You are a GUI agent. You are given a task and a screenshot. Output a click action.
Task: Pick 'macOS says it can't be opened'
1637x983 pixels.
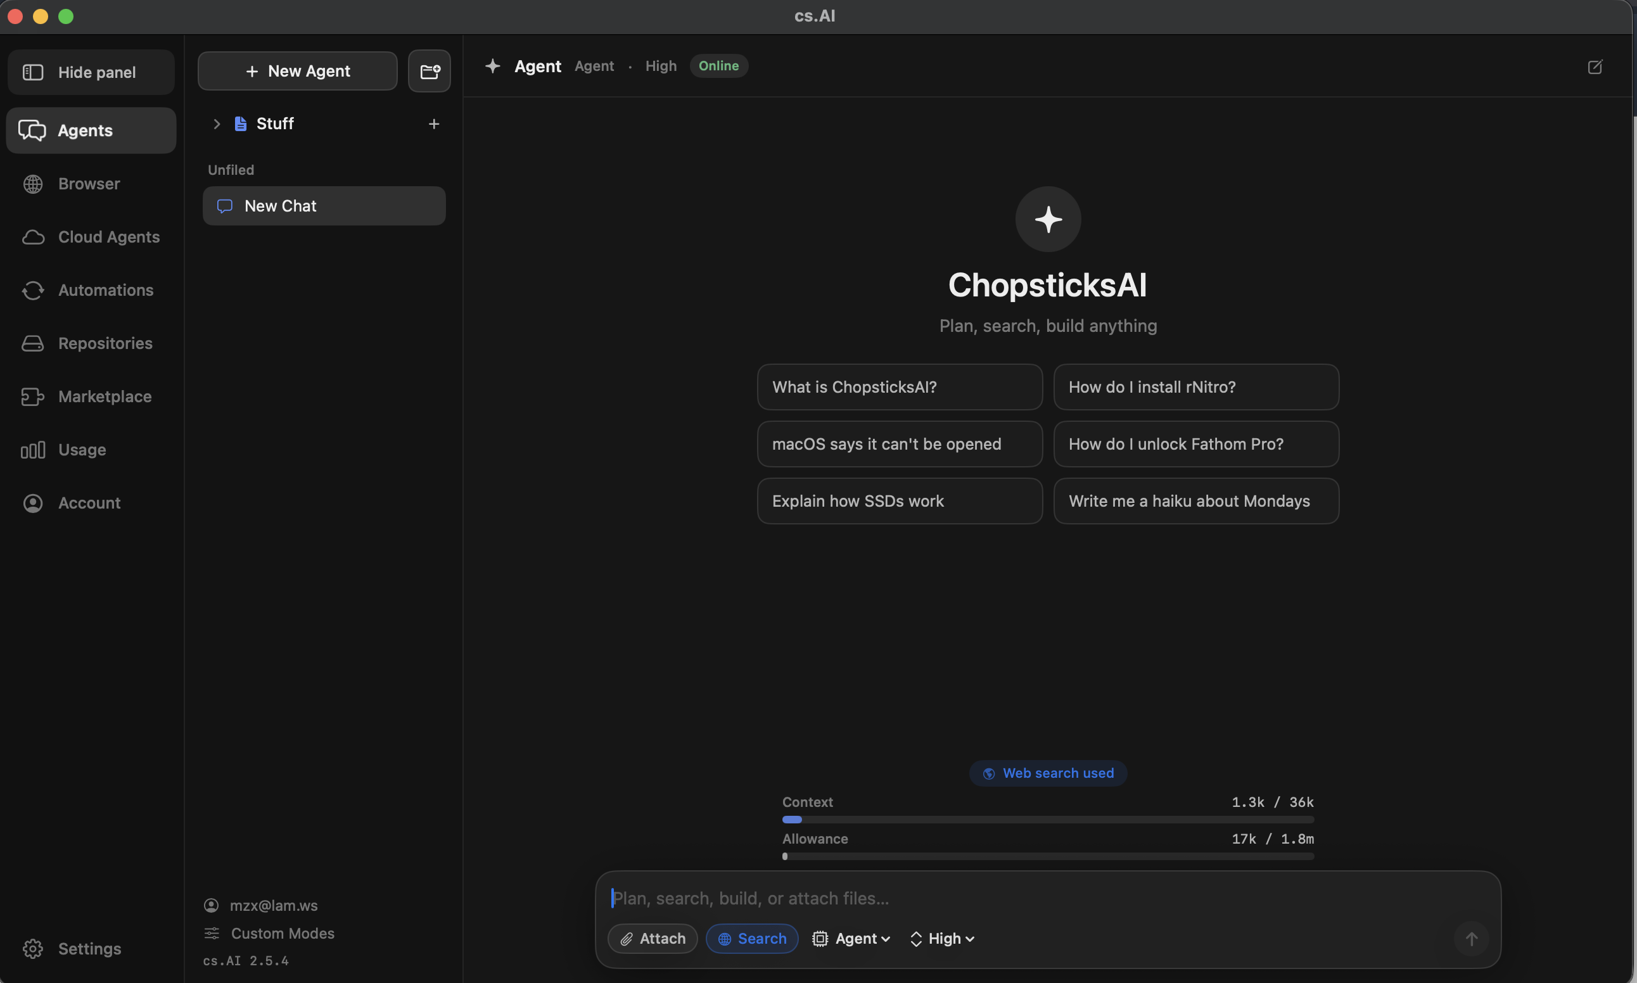tap(900, 444)
